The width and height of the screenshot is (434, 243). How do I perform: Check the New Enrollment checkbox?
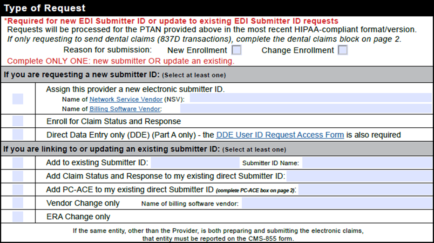click(x=237, y=50)
